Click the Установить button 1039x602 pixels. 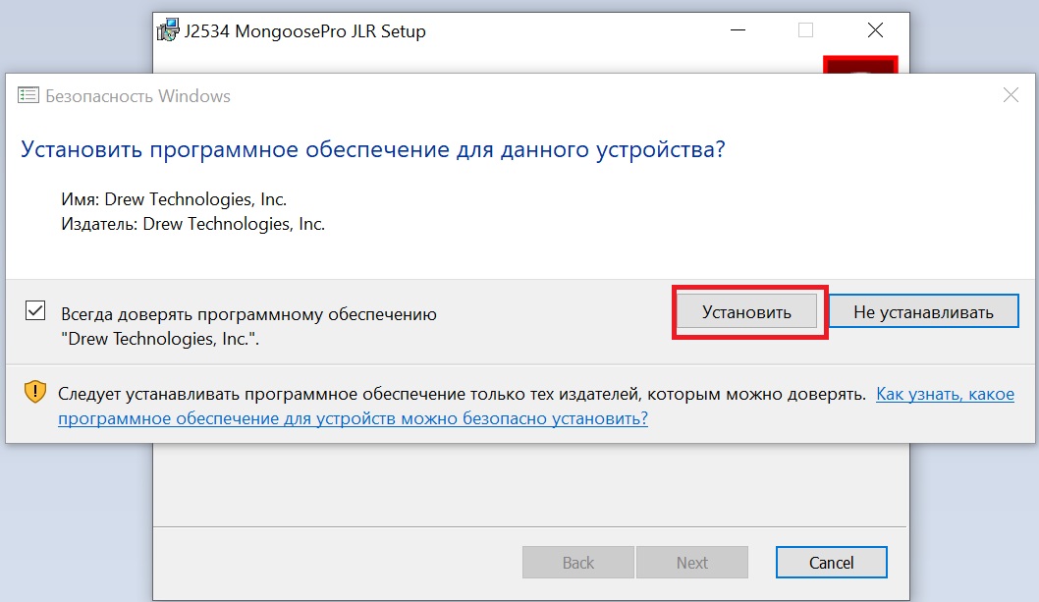[x=746, y=311]
